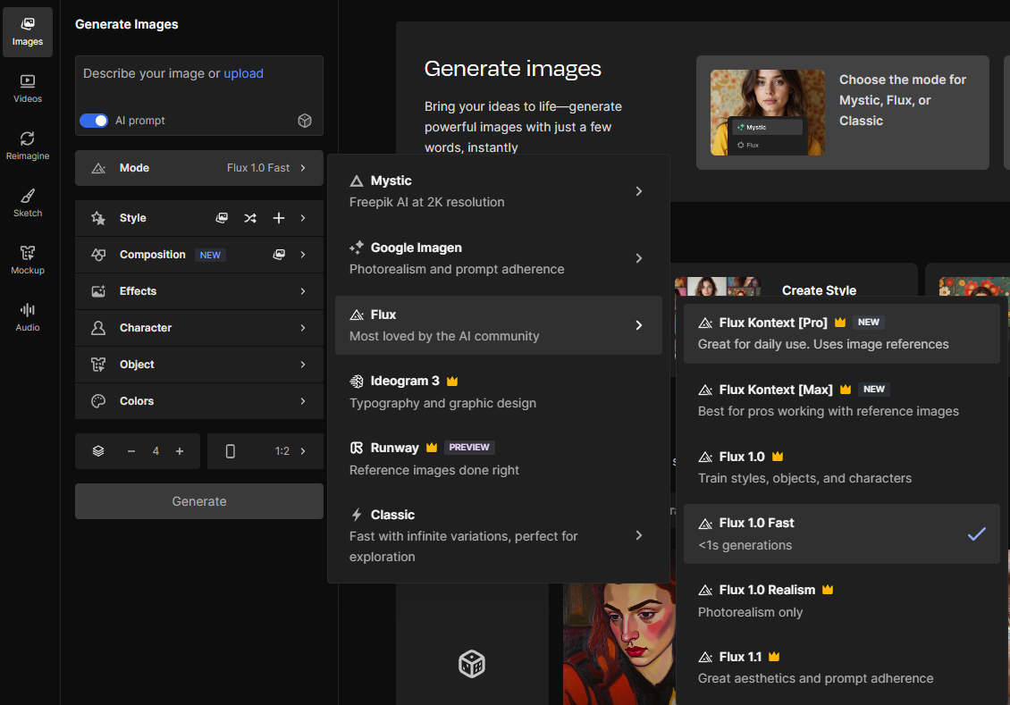The image size is (1010, 705).
Task: Click the image count value 4
Action: click(156, 451)
